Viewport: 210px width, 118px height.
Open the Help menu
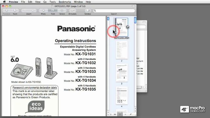click(x=88, y=2)
